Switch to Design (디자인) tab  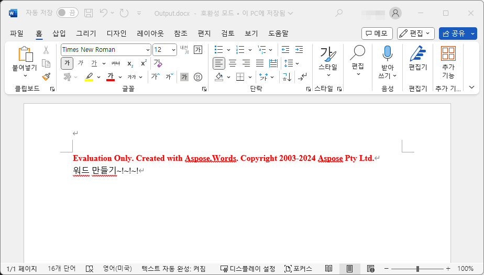116,34
